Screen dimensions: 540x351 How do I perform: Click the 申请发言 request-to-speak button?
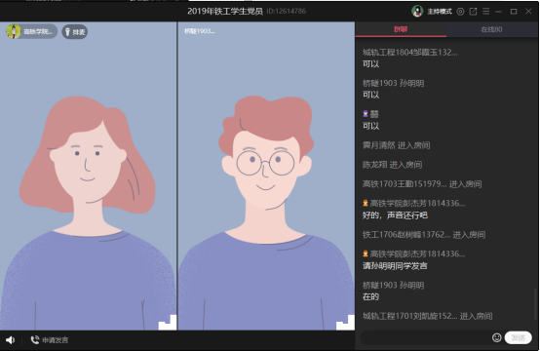coord(50,340)
